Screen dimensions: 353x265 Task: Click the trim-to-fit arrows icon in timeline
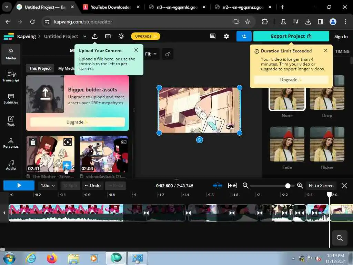click(x=232, y=186)
